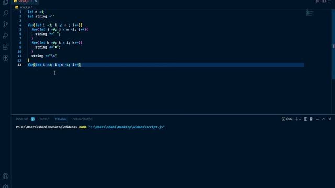Image resolution: width=335 pixels, height=188 pixels.
Task: Click the 'for(let k' loop line
Action: coord(57,43)
